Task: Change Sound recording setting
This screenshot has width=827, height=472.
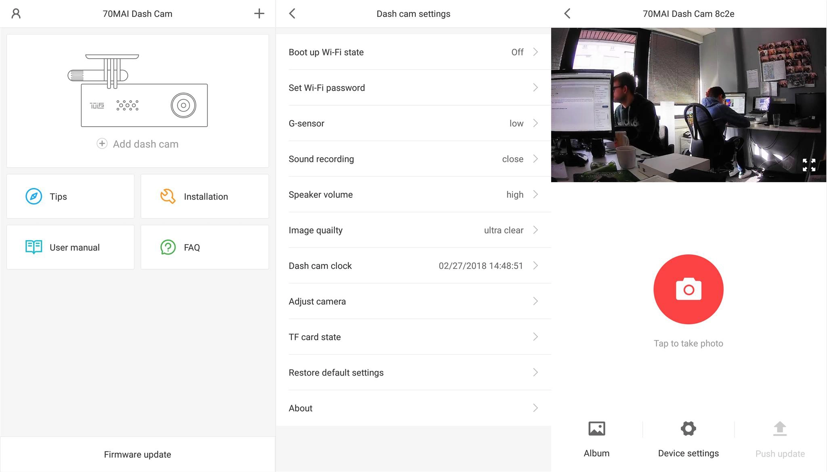Action: point(413,159)
